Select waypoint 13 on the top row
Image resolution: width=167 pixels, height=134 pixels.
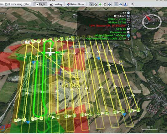tap(56, 39)
